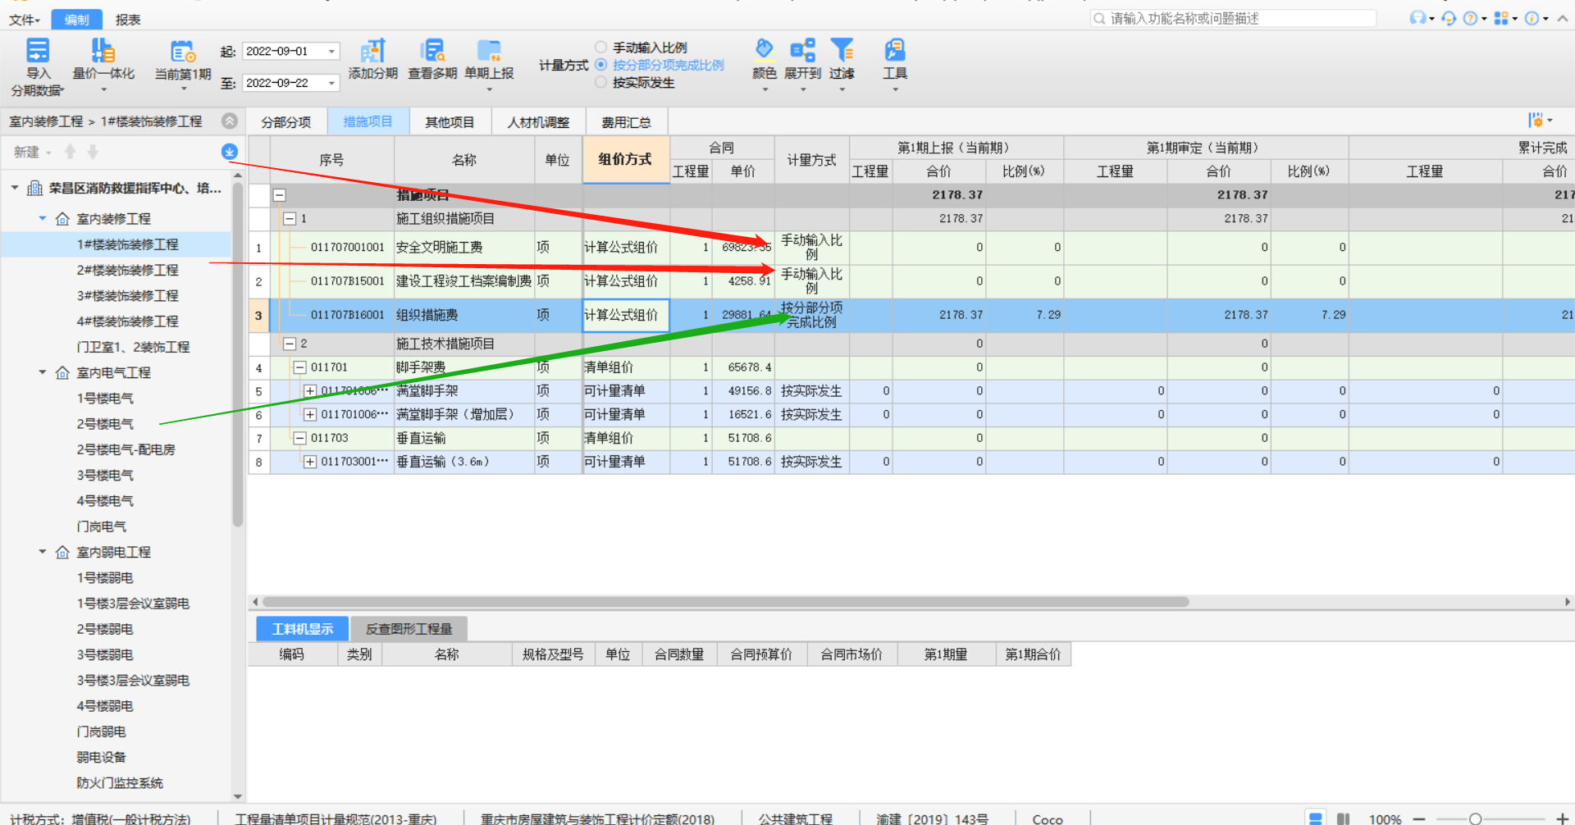
Task: Switch to the 费用汇总 tab
Action: (x=627, y=121)
